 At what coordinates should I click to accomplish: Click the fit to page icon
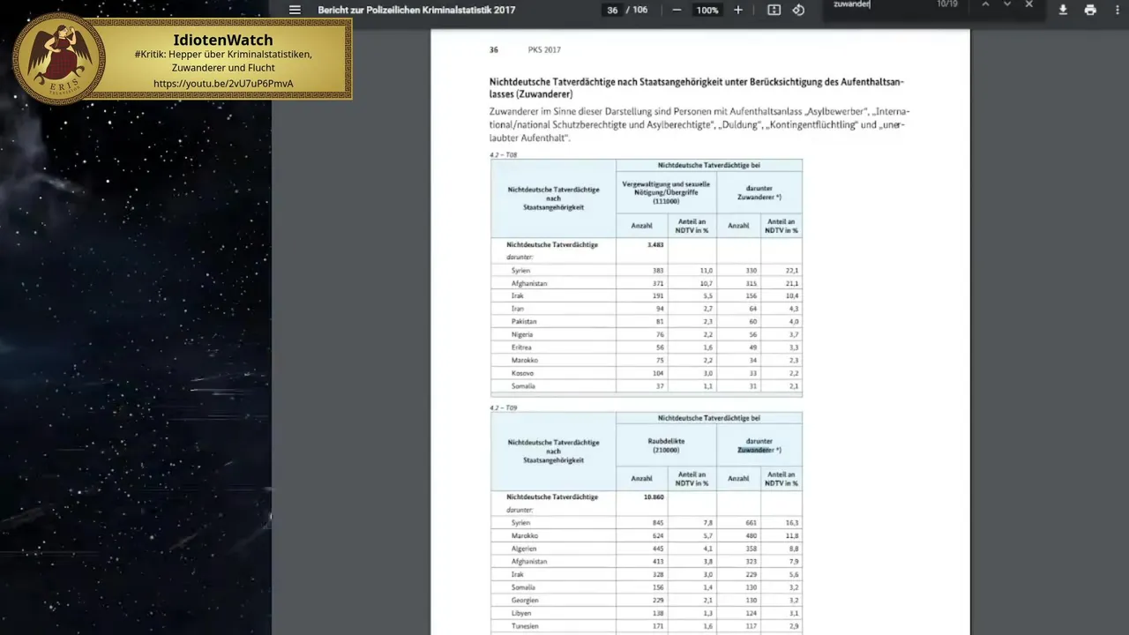click(x=774, y=10)
